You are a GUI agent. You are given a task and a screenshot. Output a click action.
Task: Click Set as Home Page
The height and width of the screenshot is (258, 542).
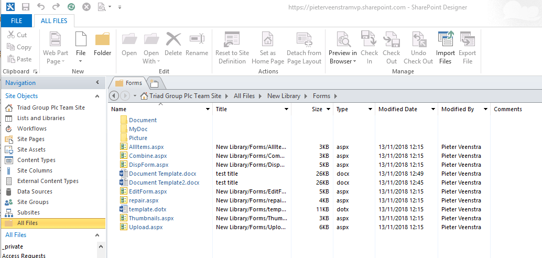(x=268, y=48)
